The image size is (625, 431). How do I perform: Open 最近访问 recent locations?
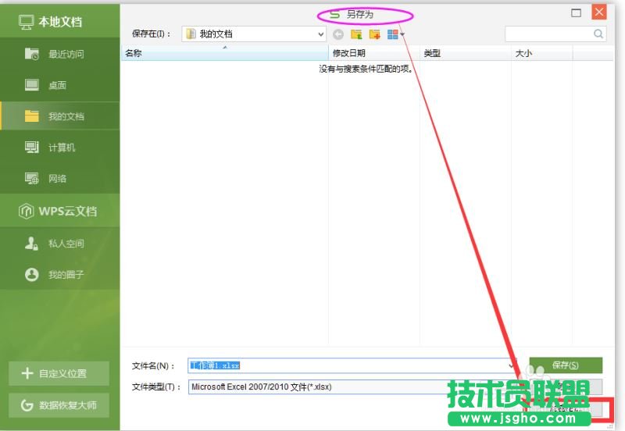(x=60, y=54)
